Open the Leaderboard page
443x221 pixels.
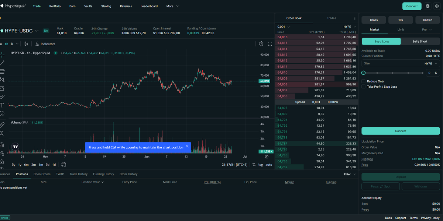pyautogui.click(x=149, y=6)
